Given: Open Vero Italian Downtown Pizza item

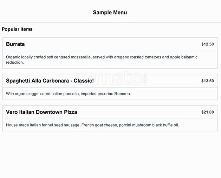Looking at the screenshot, I should (x=41, y=112).
